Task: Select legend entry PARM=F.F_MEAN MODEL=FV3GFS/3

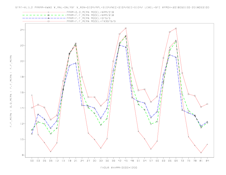Action: coord(91,21)
